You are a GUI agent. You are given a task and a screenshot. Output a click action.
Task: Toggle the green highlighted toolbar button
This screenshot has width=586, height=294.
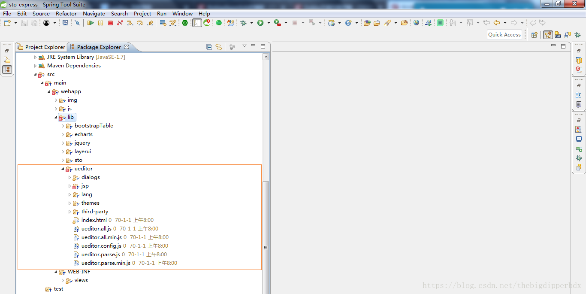[x=440, y=23]
